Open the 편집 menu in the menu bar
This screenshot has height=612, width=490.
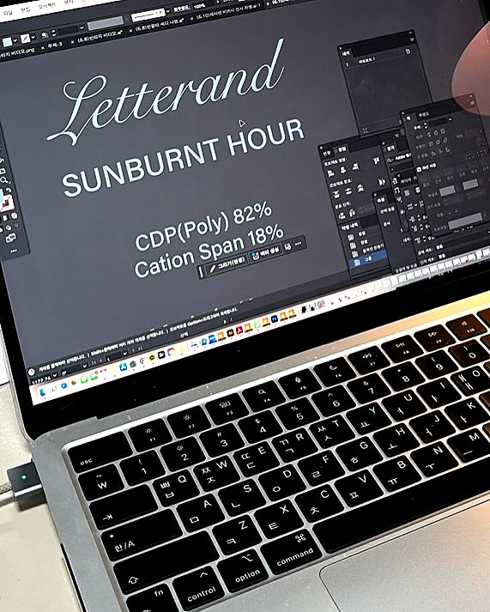point(26,9)
